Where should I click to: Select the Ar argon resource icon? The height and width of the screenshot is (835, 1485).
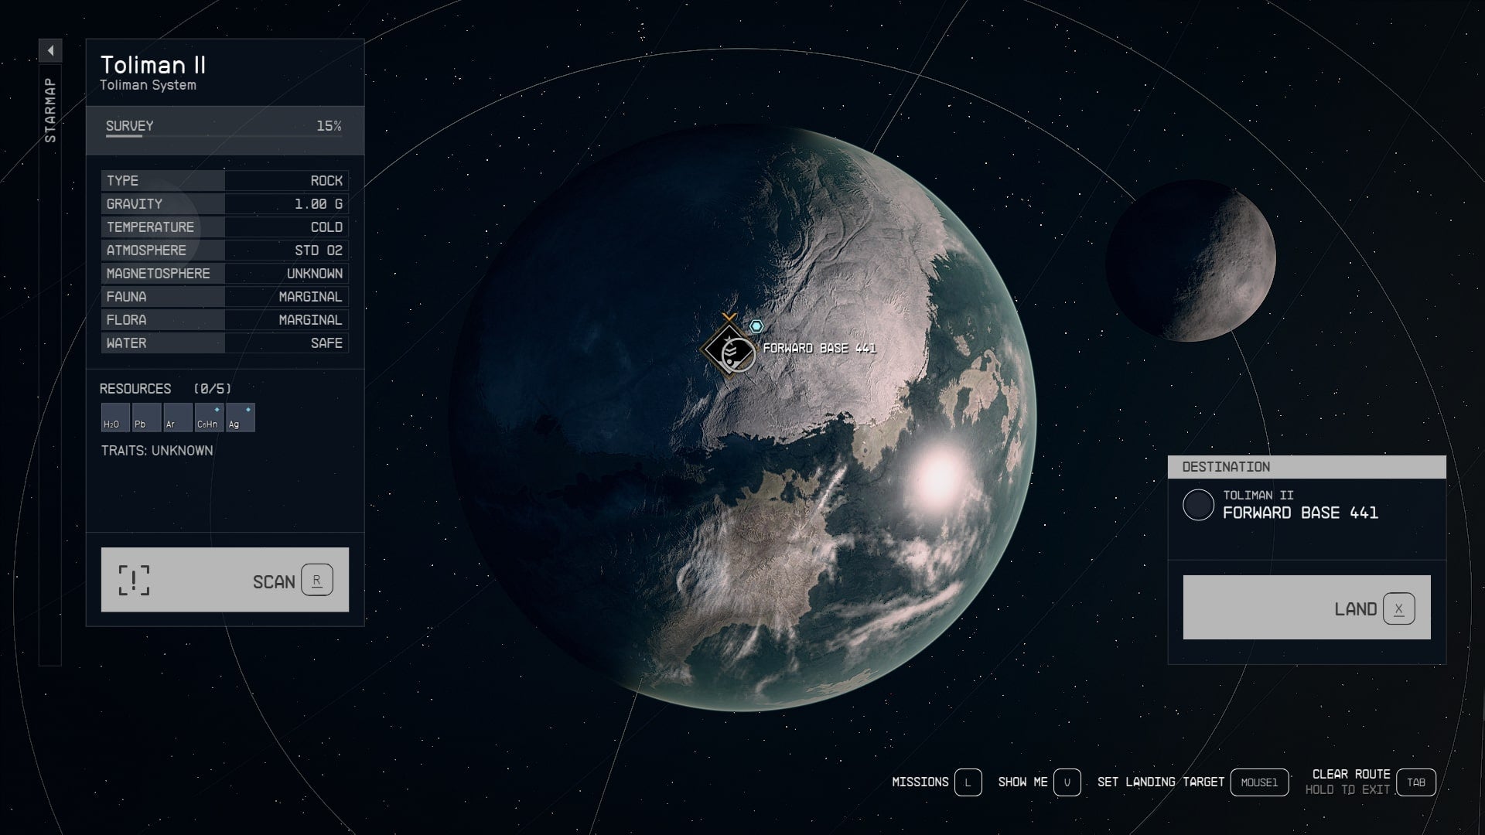coord(177,417)
